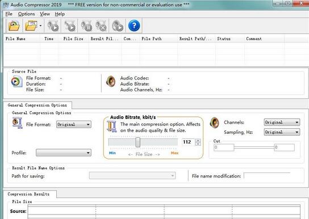Screen dimensions: 309x219
Task: Click the second compress-play toolbar icon
Action: (x=70, y=26)
